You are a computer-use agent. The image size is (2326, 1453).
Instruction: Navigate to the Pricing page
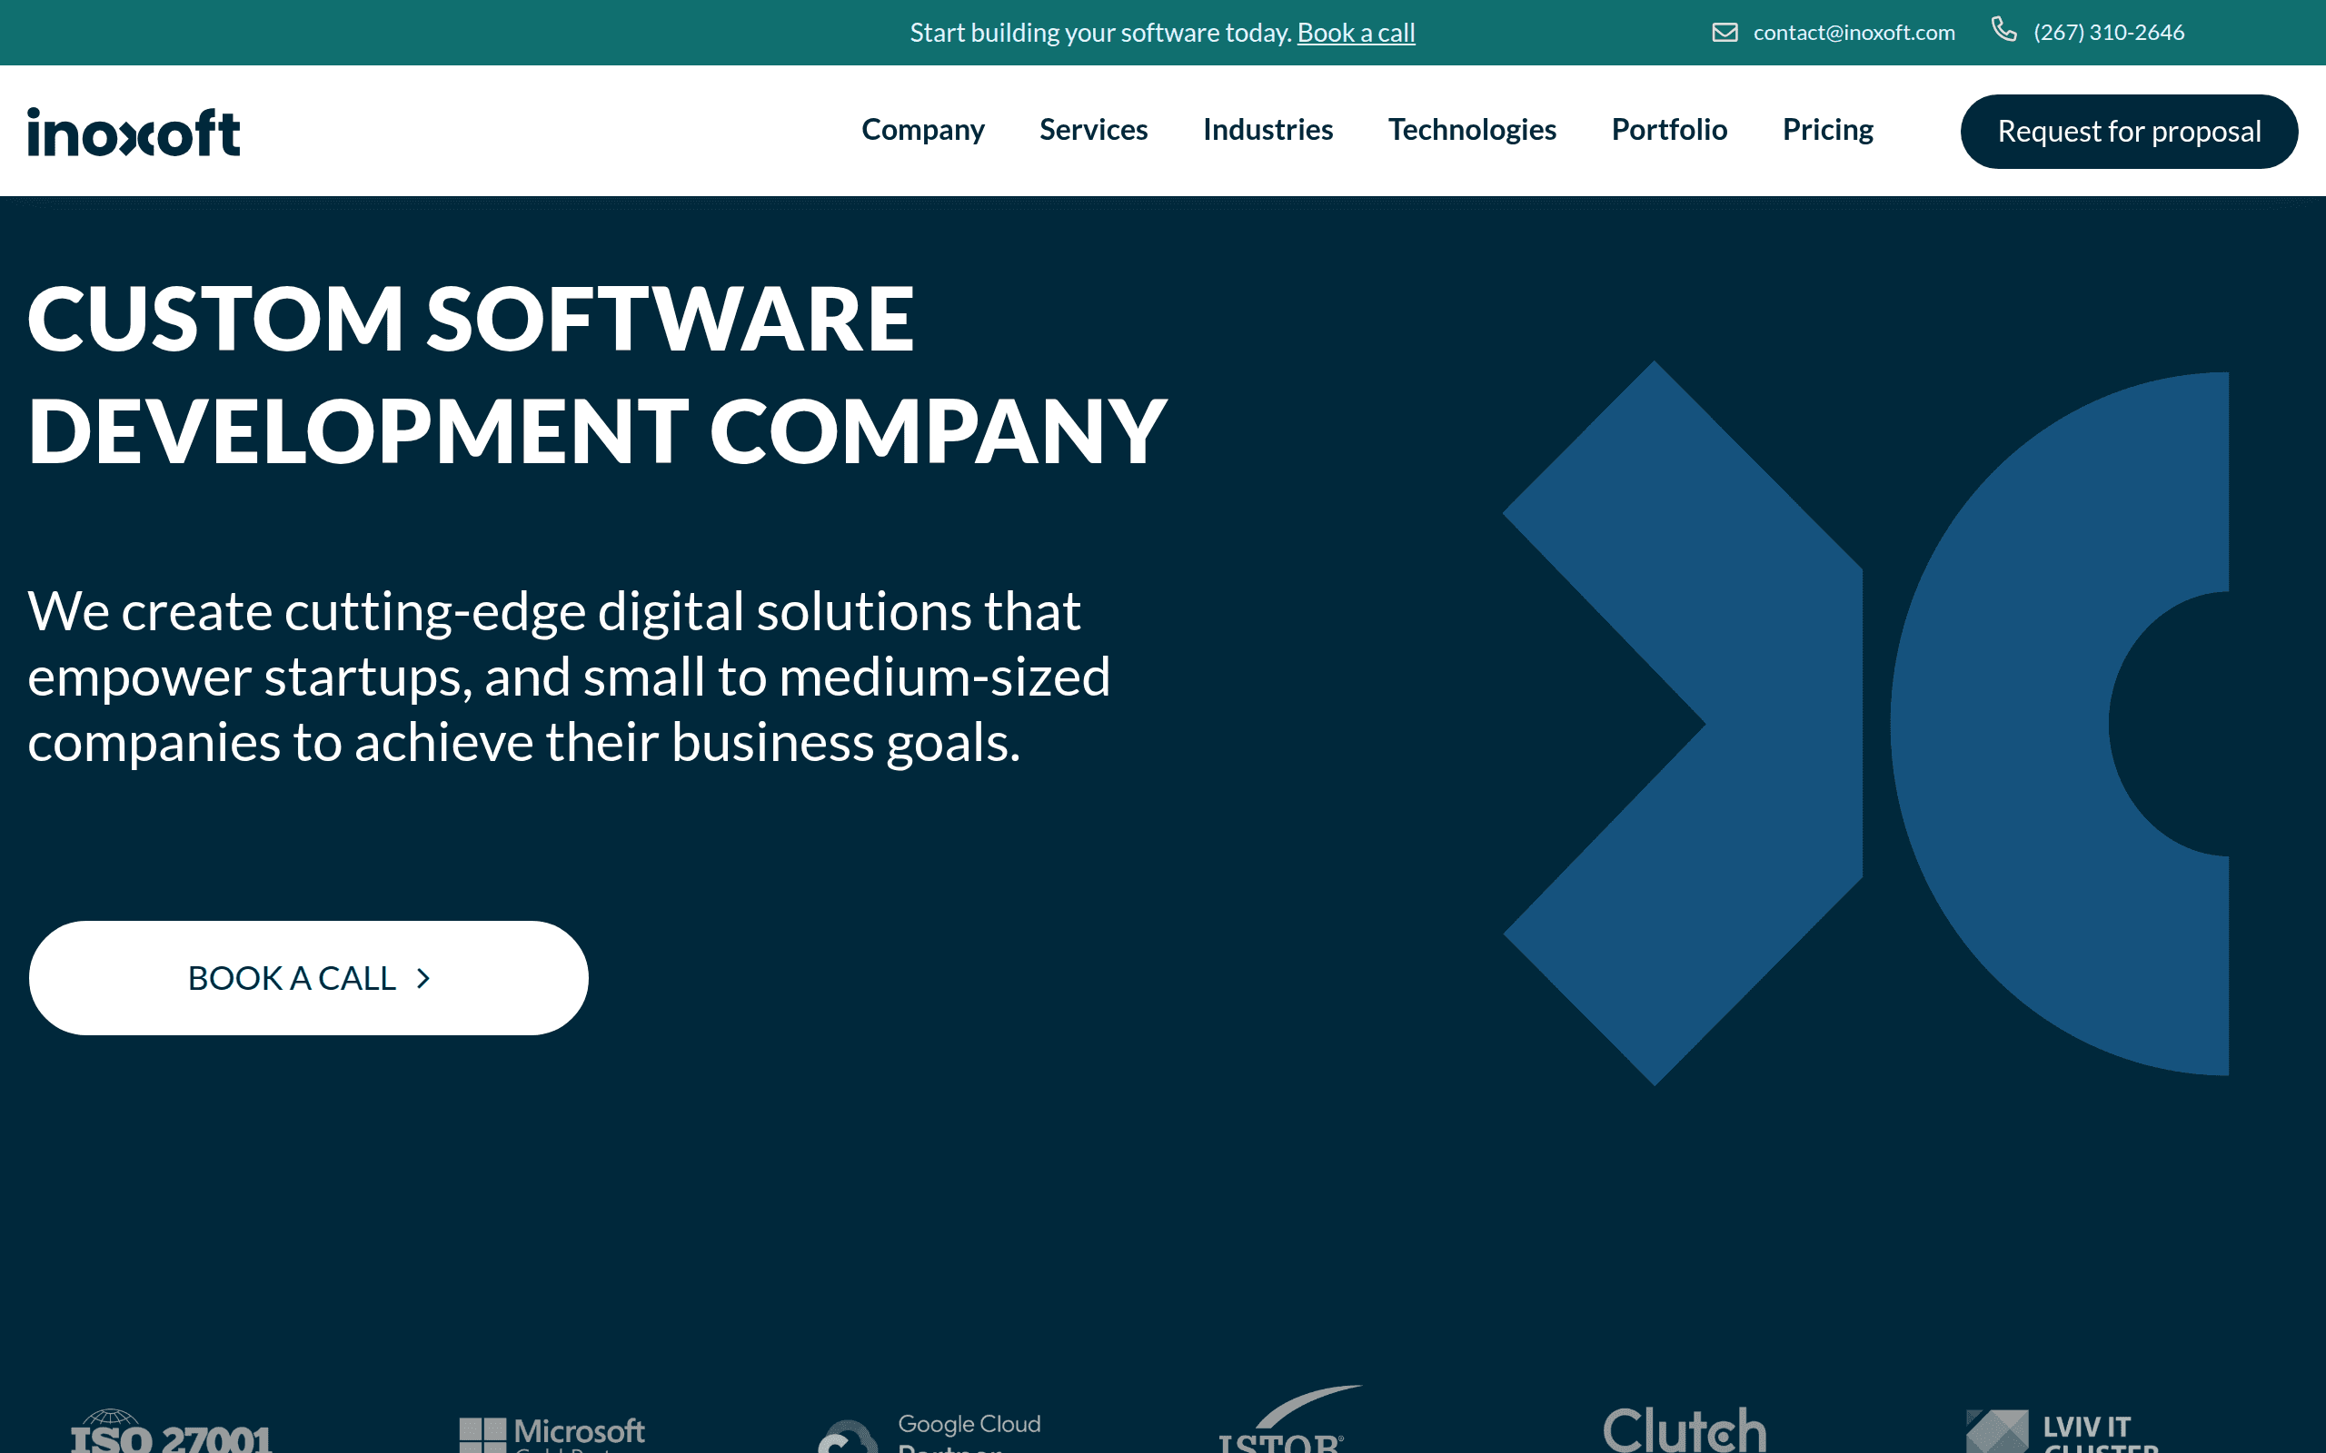(x=1827, y=131)
